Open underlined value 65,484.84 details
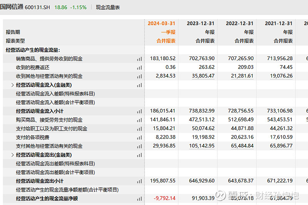 (x=242, y=146)
